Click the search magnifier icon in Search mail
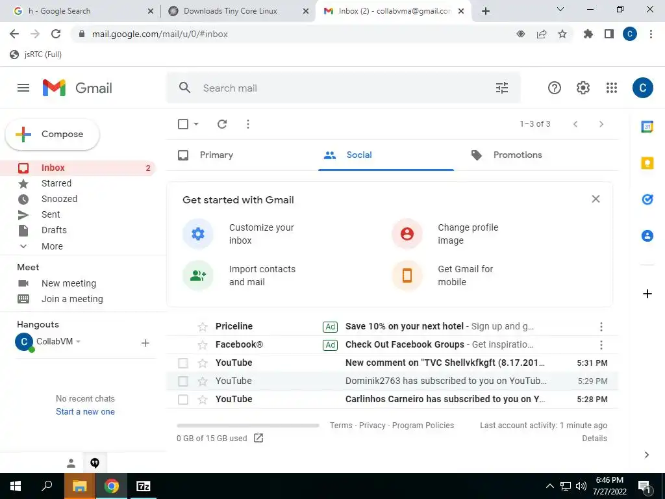665x499 pixels. 184,88
